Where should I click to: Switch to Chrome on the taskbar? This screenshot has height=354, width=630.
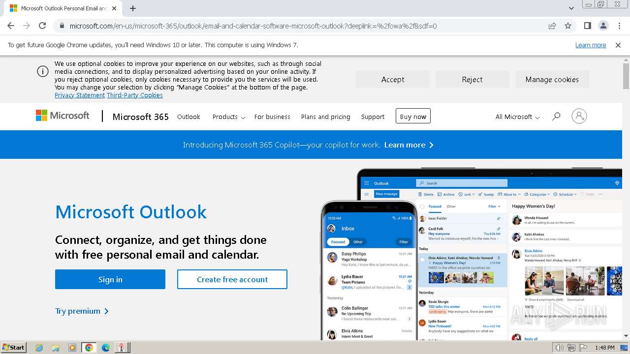(89, 348)
